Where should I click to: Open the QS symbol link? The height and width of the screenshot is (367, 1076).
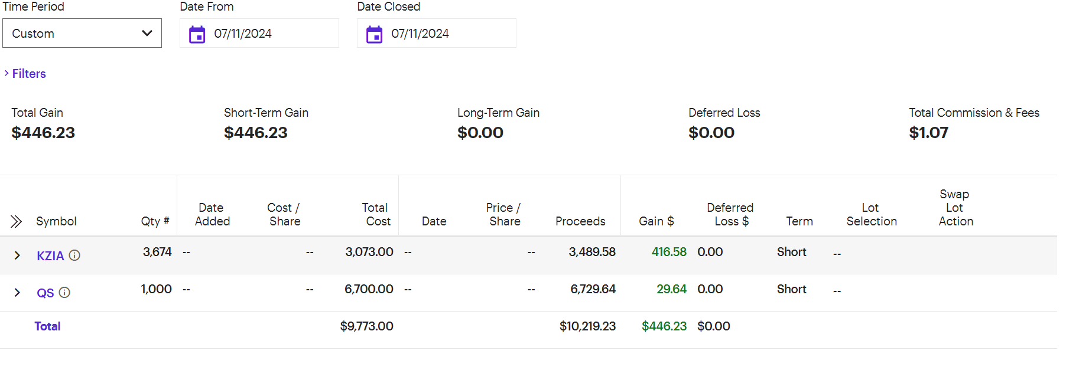pyautogui.click(x=45, y=293)
